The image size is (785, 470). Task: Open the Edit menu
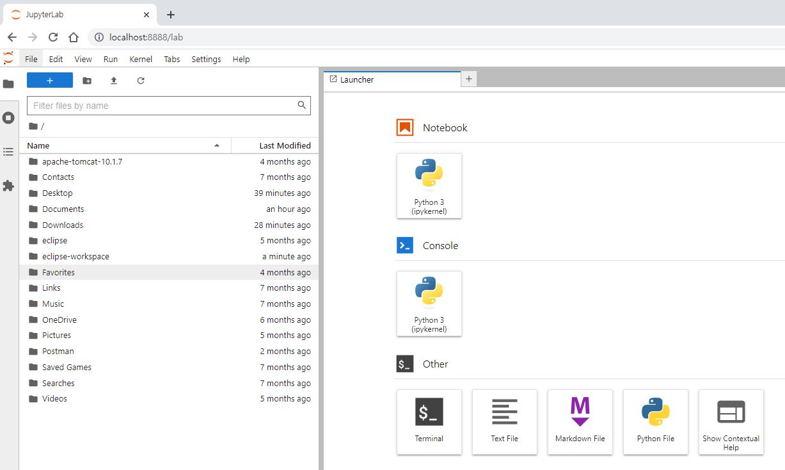pyautogui.click(x=56, y=59)
